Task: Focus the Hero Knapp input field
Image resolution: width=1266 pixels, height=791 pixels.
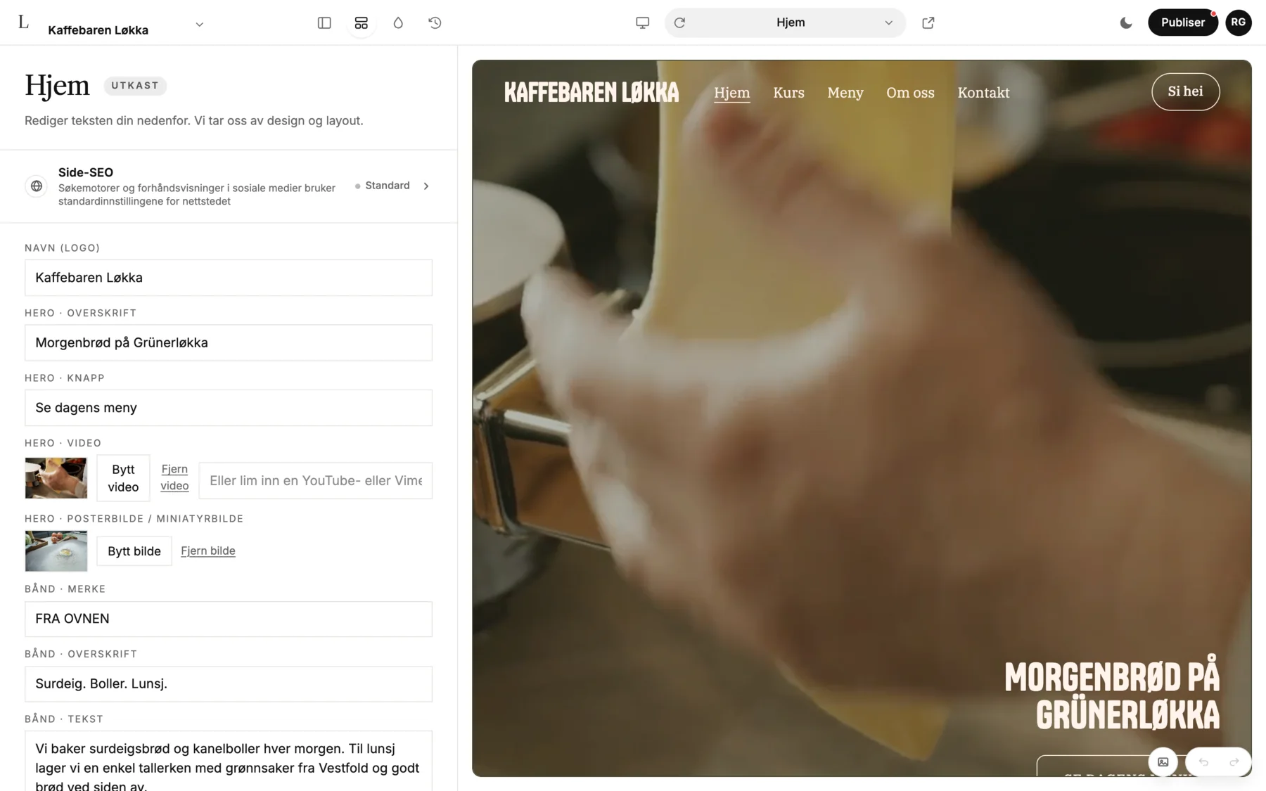Action: click(x=229, y=408)
